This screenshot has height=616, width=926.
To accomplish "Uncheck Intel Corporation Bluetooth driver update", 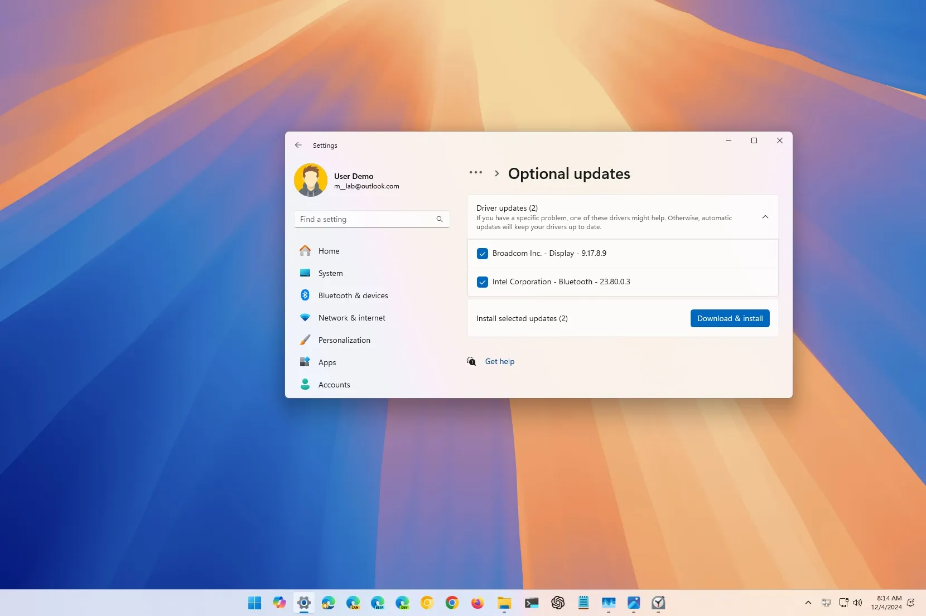I will 482,282.
